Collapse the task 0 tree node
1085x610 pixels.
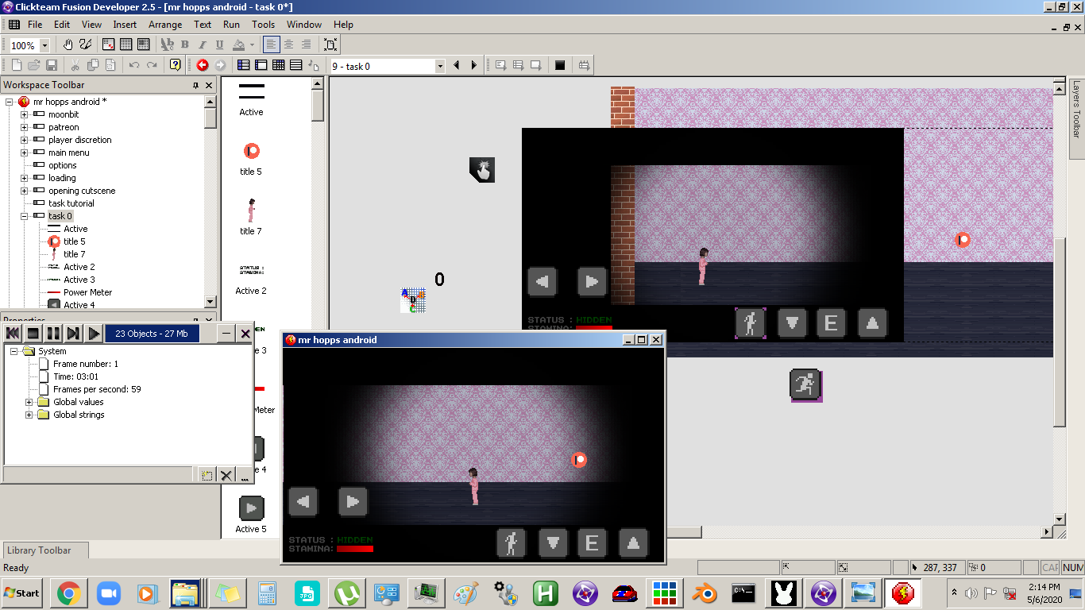24,216
